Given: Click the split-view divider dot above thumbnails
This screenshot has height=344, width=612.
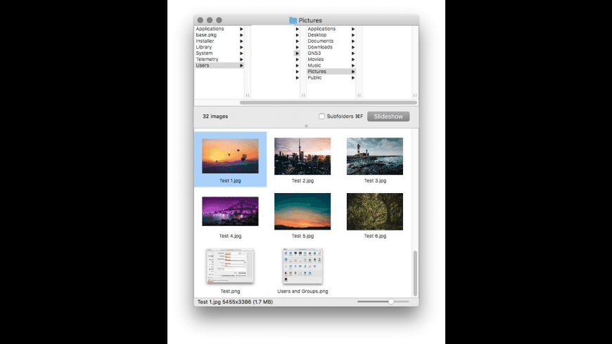Looking at the screenshot, I should pyautogui.click(x=307, y=126).
